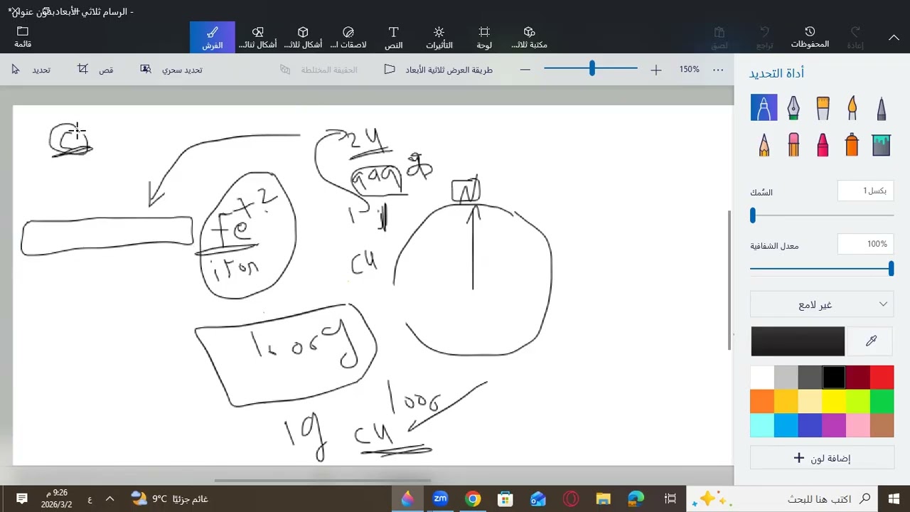Open the غير لامع (Matte) dropdown
910x512 pixels.
[x=822, y=304]
